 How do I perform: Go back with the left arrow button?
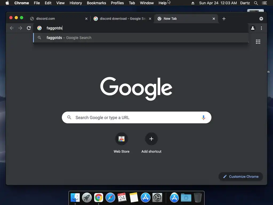pos(12,28)
